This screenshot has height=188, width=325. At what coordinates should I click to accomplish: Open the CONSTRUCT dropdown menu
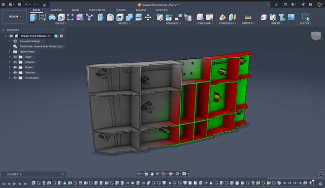(227, 23)
